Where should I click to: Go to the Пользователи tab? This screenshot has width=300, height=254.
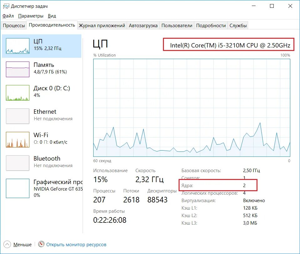tap(177, 25)
